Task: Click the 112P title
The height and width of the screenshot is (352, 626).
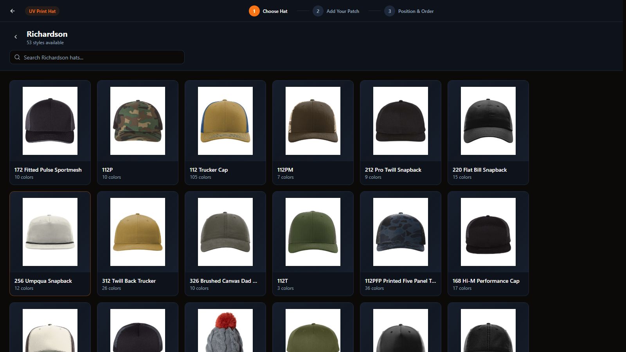Action: coord(107,170)
